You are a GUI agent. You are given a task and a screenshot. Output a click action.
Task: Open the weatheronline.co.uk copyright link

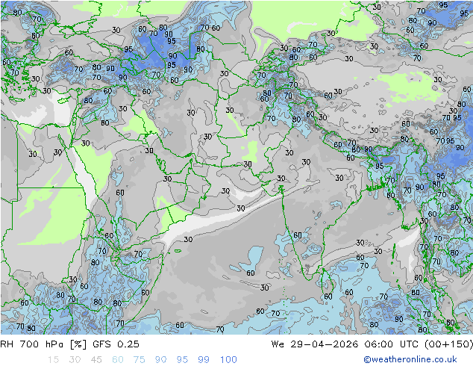coord(410,359)
